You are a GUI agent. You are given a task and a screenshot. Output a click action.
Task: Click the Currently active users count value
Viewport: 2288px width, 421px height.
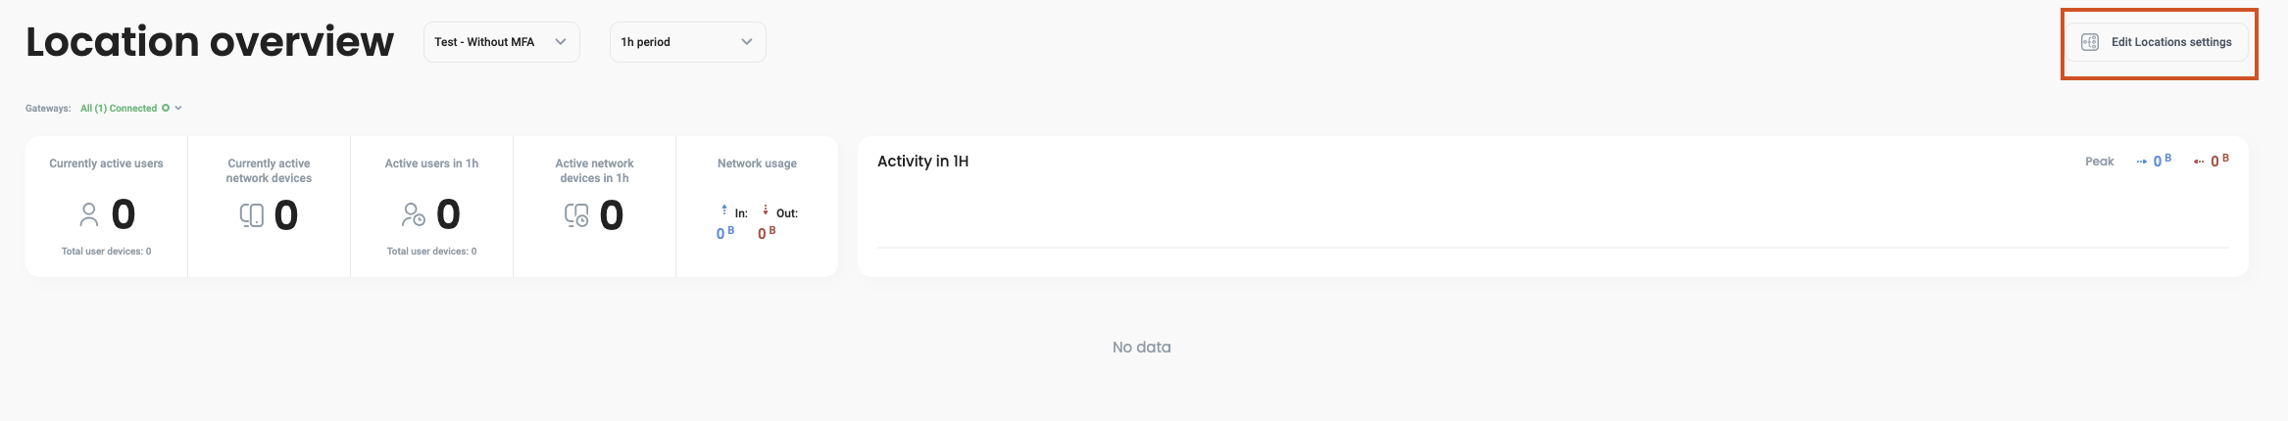point(124,214)
